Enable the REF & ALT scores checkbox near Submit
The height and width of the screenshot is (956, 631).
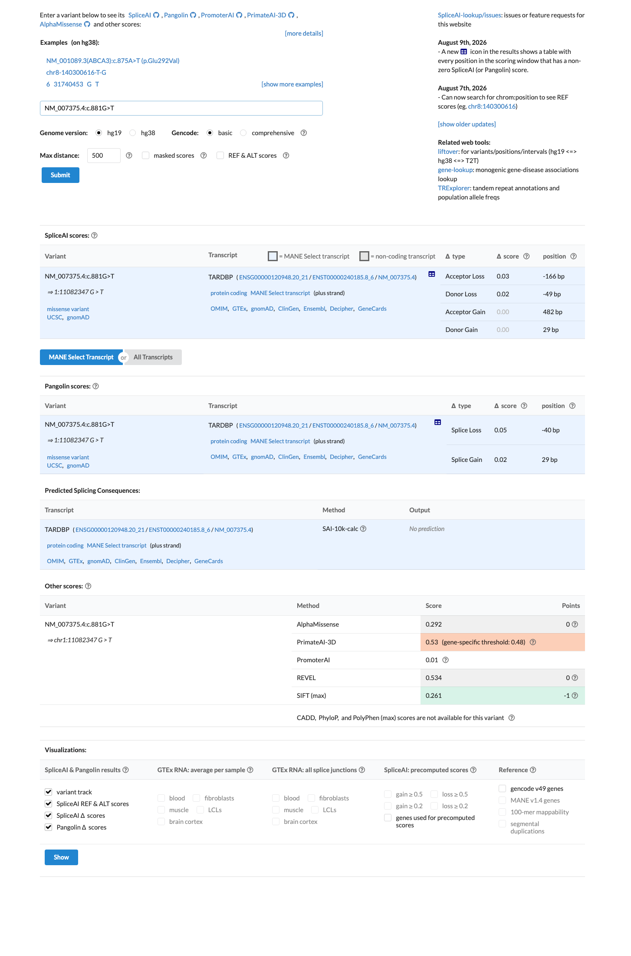coord(220,156)
